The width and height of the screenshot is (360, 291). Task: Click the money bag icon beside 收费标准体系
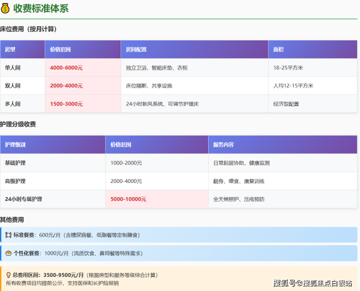pyautogui.click(x=5, y=8)
